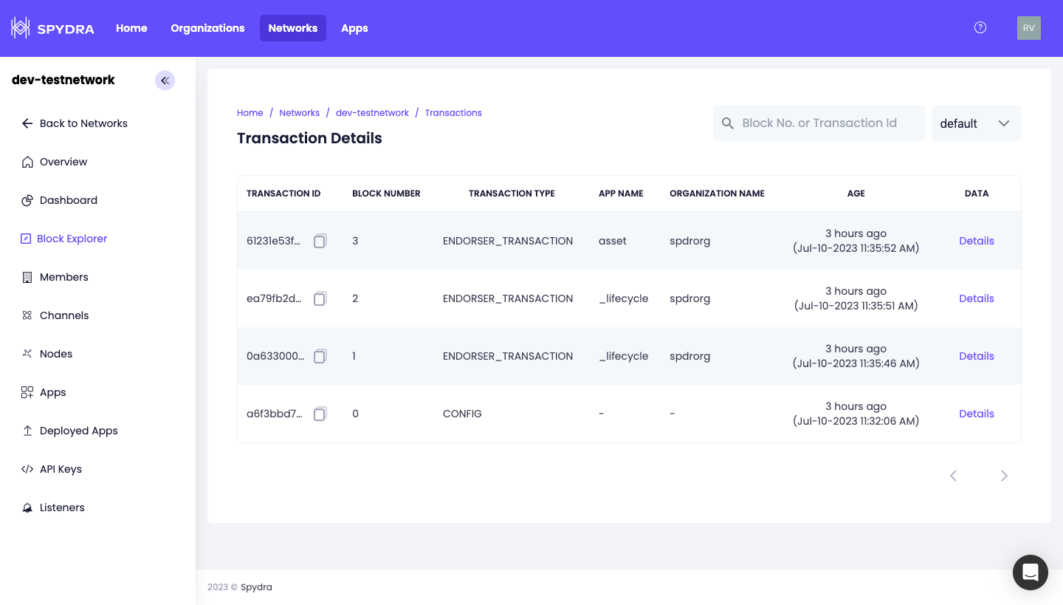
Task: Copy transaction ID ea79fb2d to clipboard
Action: point(320,298)
